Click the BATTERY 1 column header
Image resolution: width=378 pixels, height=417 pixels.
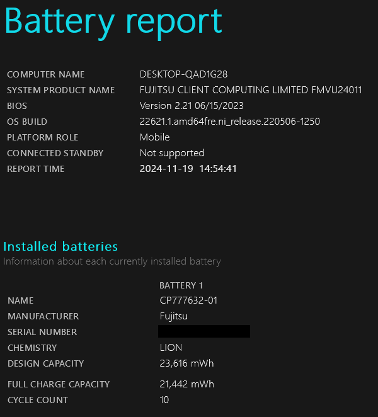(x=181, y=285)
